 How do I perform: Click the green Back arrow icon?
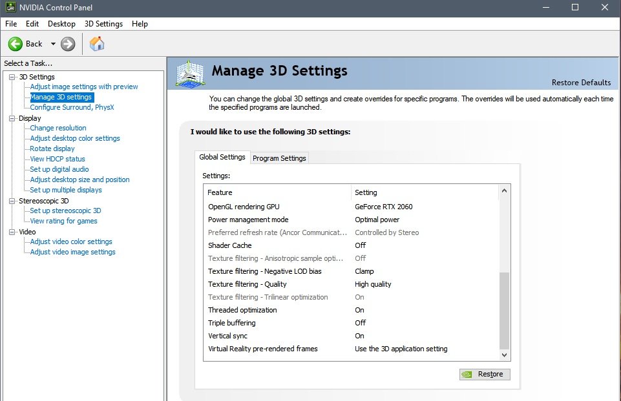(16, 44)
